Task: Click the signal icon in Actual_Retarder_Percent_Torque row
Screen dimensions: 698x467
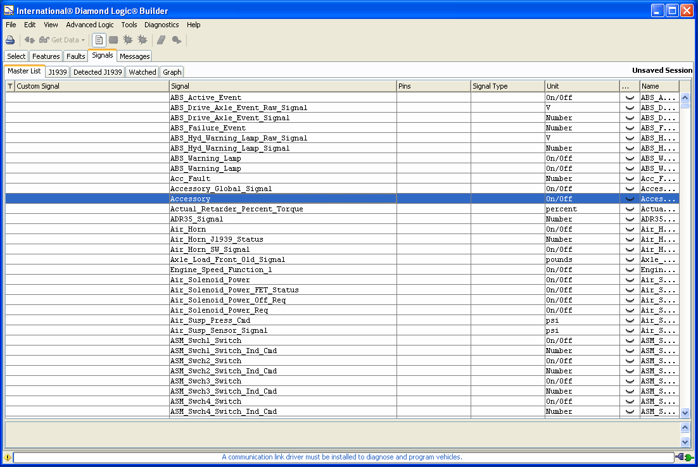Action: coord(630,209)
